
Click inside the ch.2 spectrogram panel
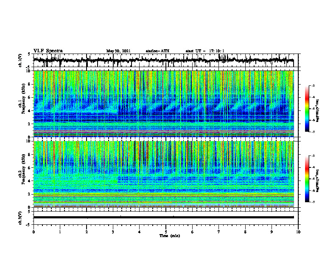pyautogui.click(x=166, y=174)
